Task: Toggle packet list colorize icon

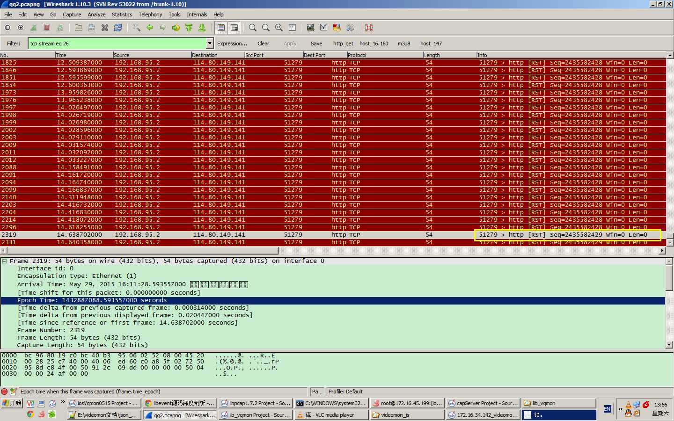Action: [x=221, y=28]
